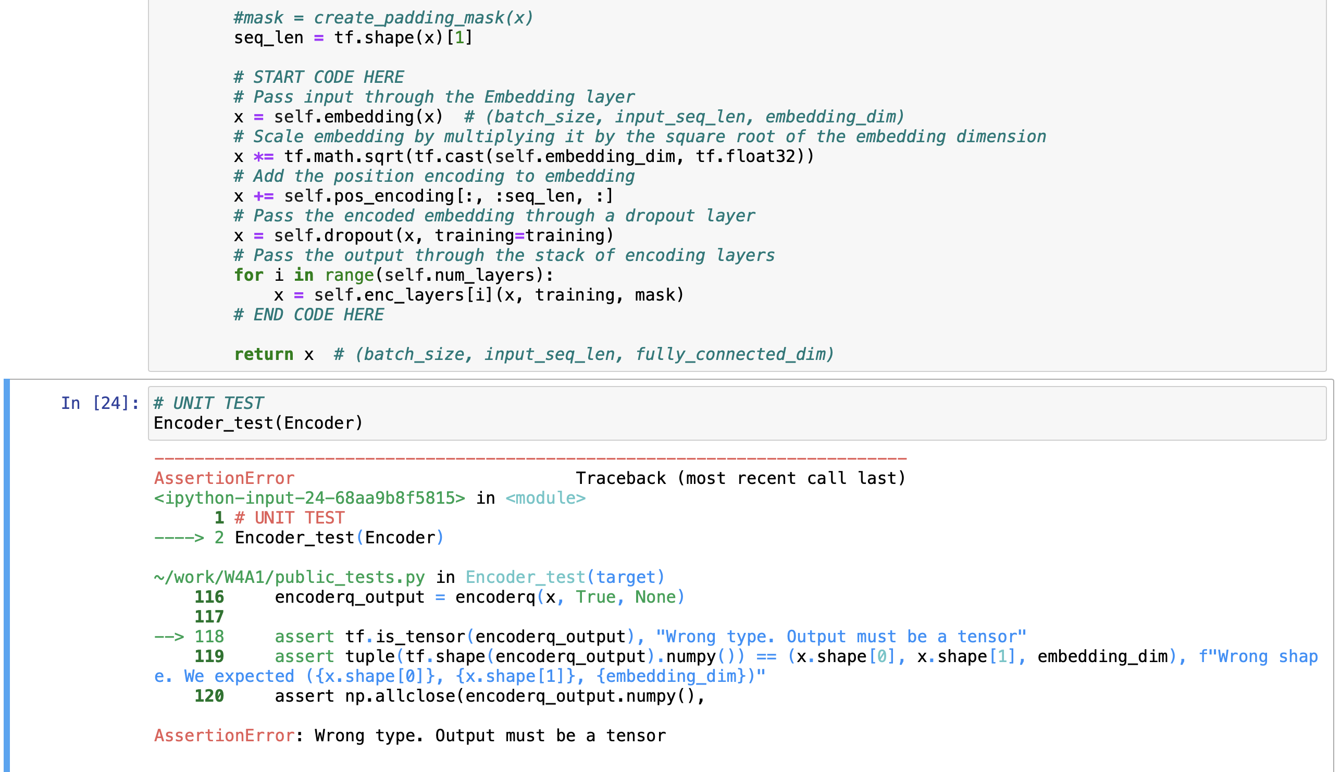
Task: Click the final 'Wrong type. Output must be a tensor' message
Action: pyautogui.click(x=490, y=736)
